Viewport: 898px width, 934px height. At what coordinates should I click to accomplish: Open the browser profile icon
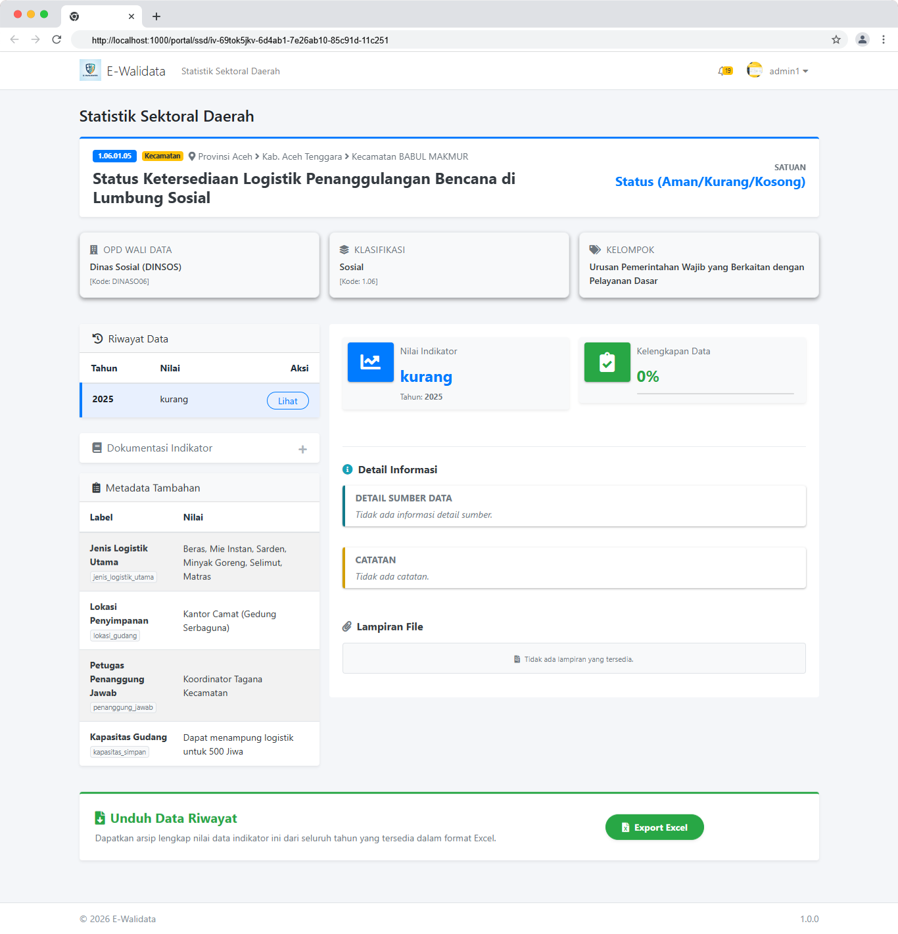point(862,39)
